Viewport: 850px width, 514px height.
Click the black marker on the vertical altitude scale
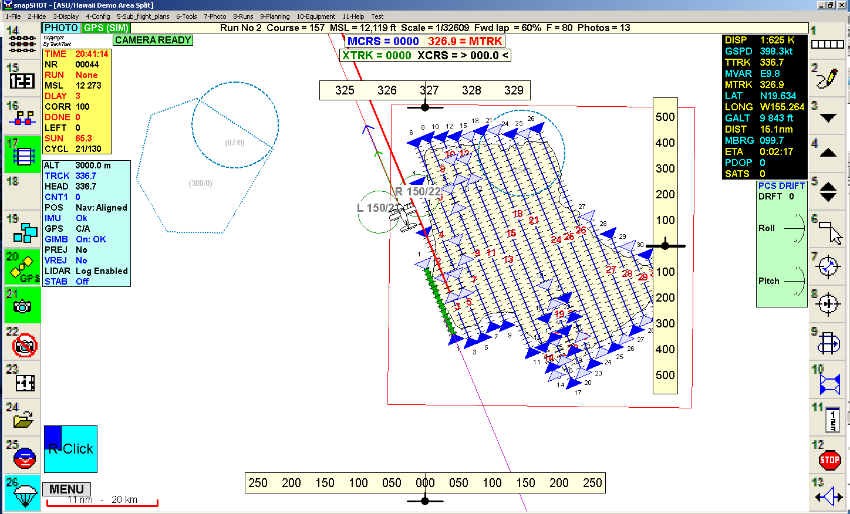point(665,246)
